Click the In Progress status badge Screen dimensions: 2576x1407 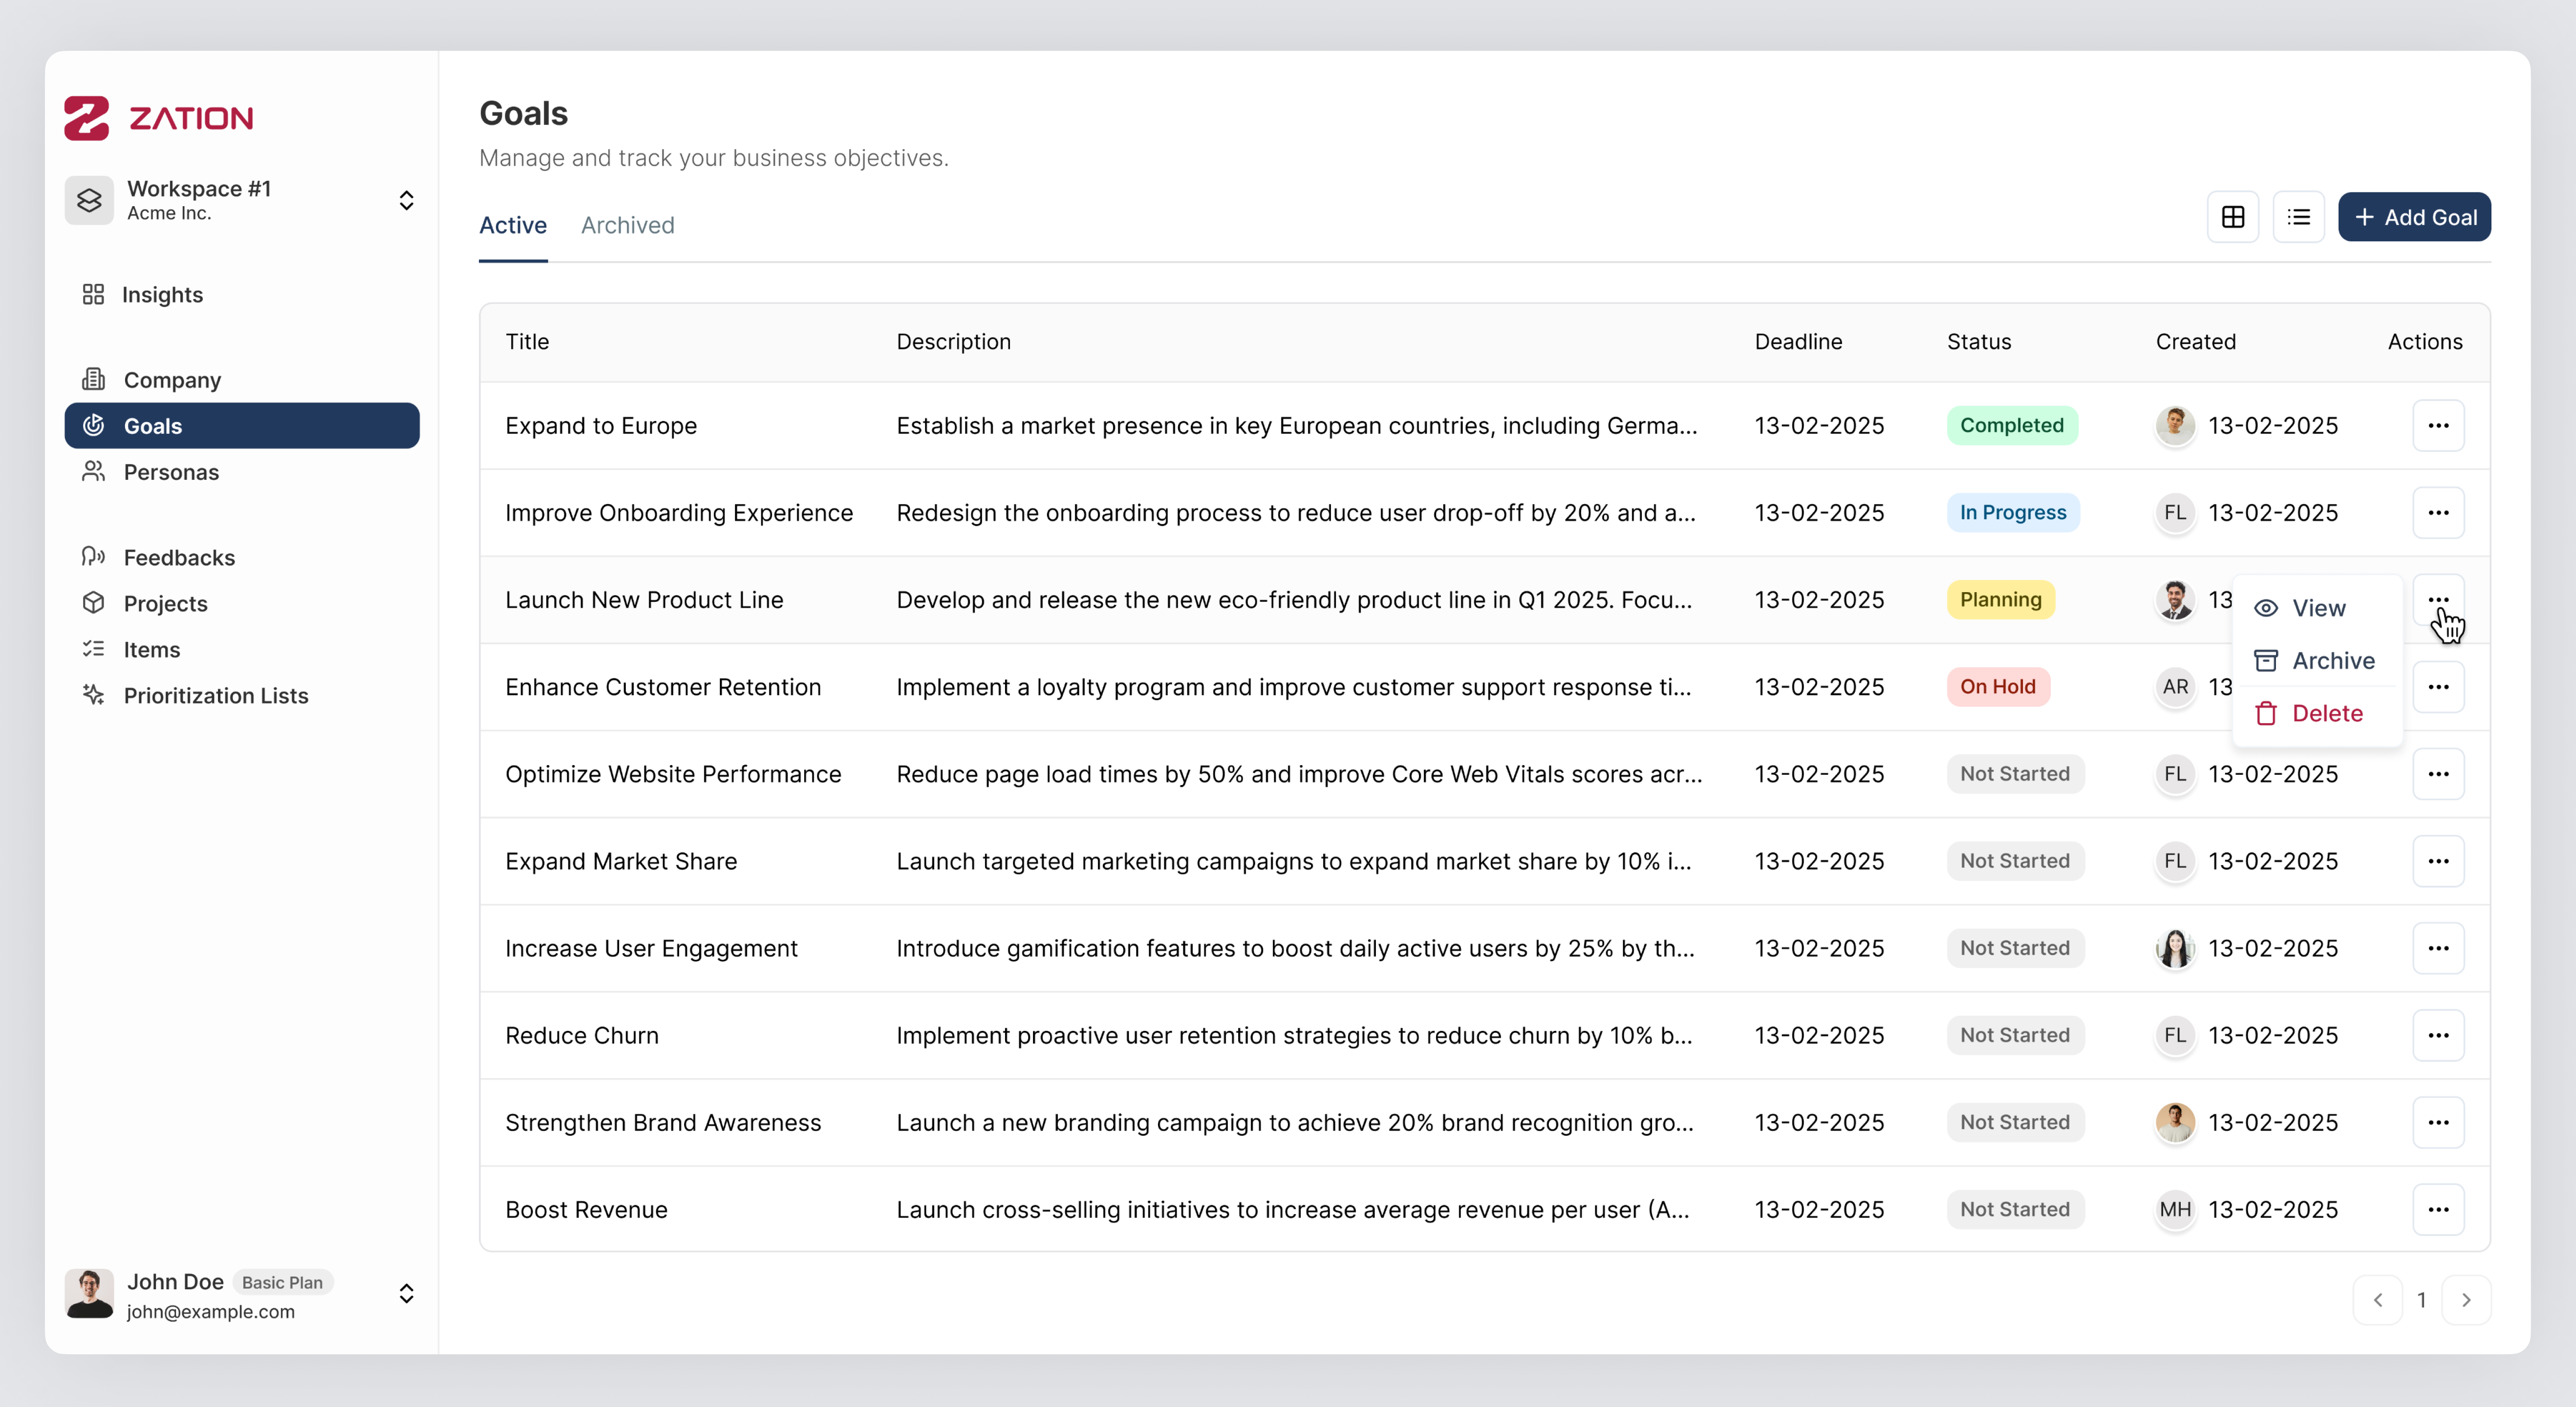click(2012, 512)
